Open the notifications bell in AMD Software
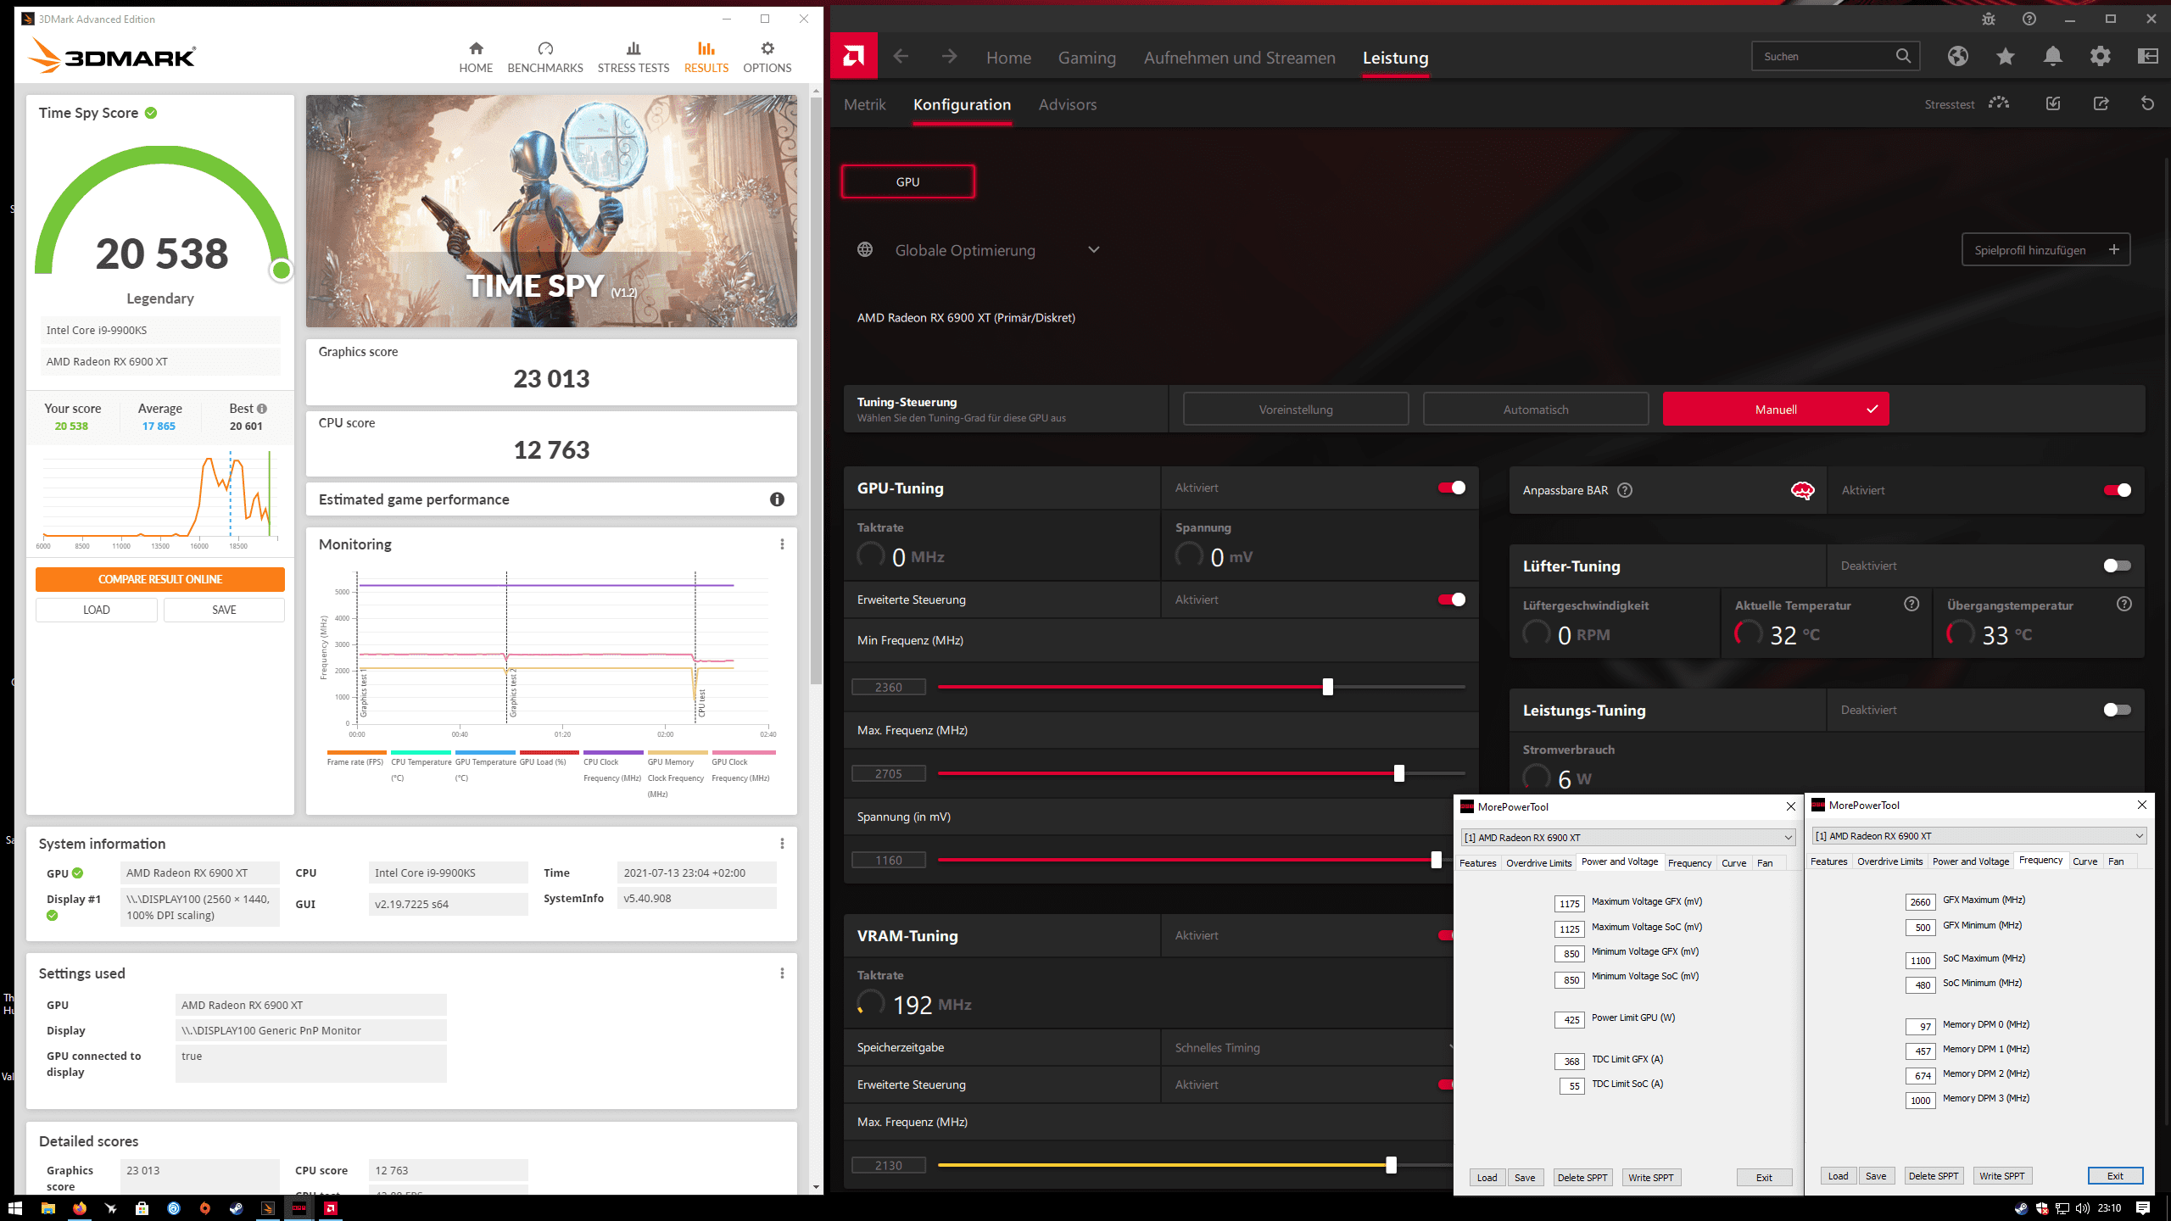Screen dimensions: 2171x1221 coord(2052,56)
